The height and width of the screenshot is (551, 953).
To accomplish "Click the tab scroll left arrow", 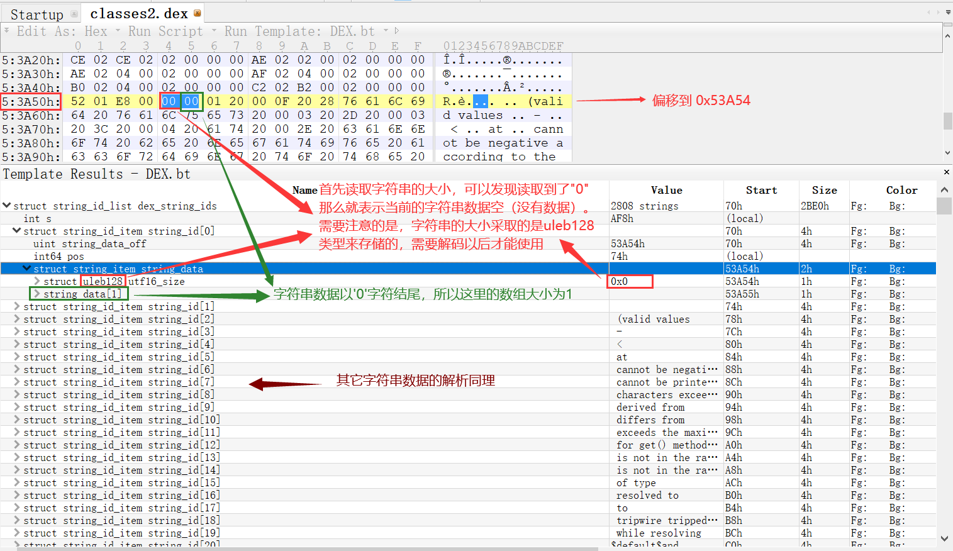I will [x=929, y=12].
